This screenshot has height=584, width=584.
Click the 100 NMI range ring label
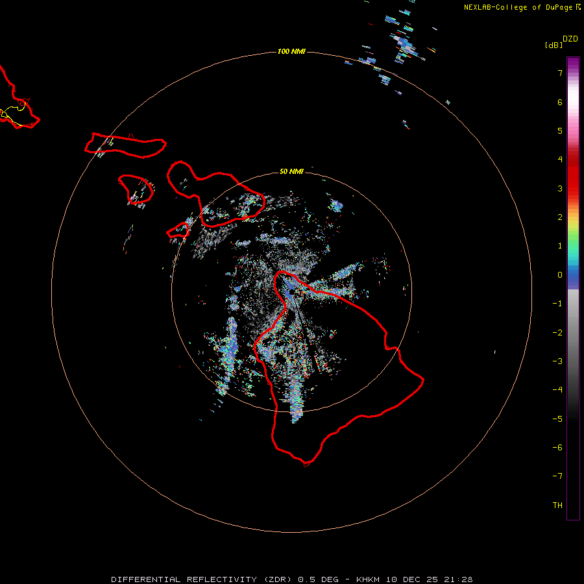coord(291,51)
